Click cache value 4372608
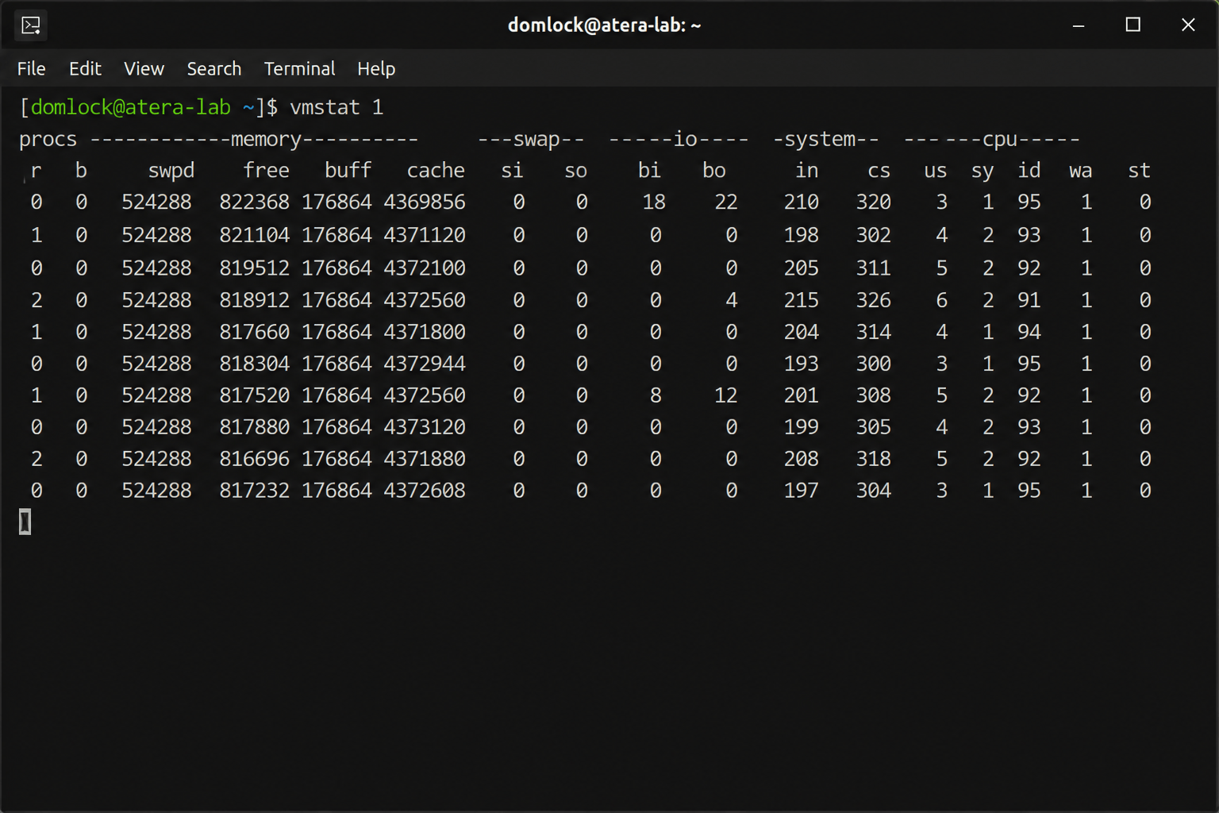 tap(425, 491)
